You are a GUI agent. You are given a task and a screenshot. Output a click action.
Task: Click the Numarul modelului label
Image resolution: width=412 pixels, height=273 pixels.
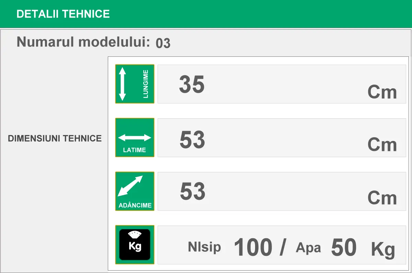click(83, 42)
